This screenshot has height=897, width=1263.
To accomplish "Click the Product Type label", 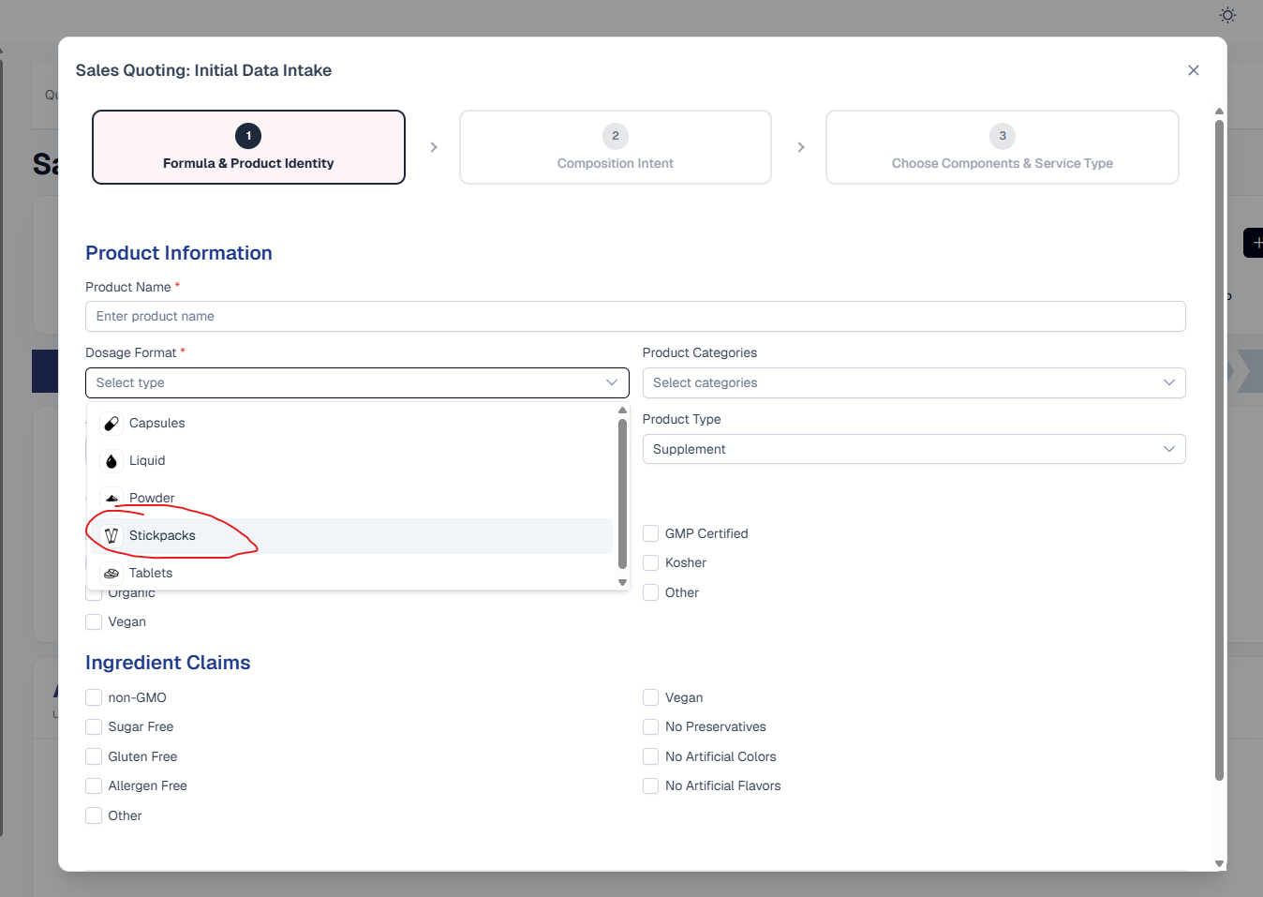I will [682, 419].
